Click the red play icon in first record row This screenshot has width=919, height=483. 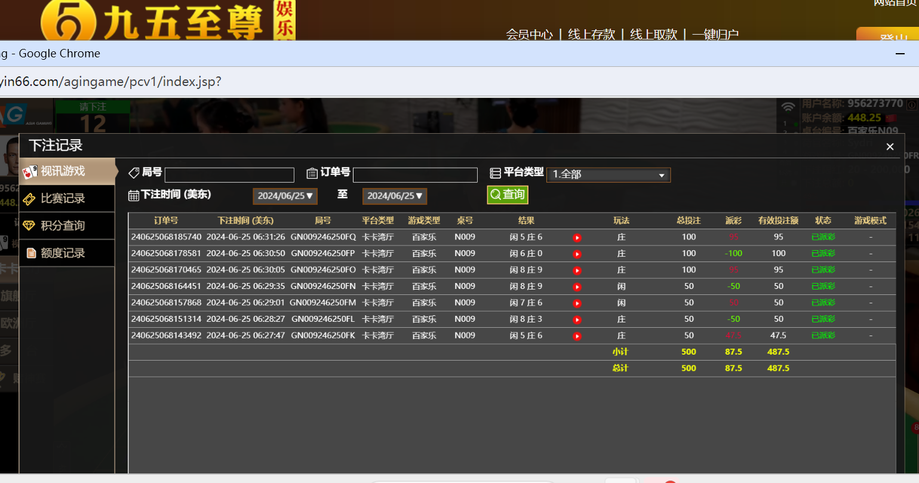[x=577, y=238]
